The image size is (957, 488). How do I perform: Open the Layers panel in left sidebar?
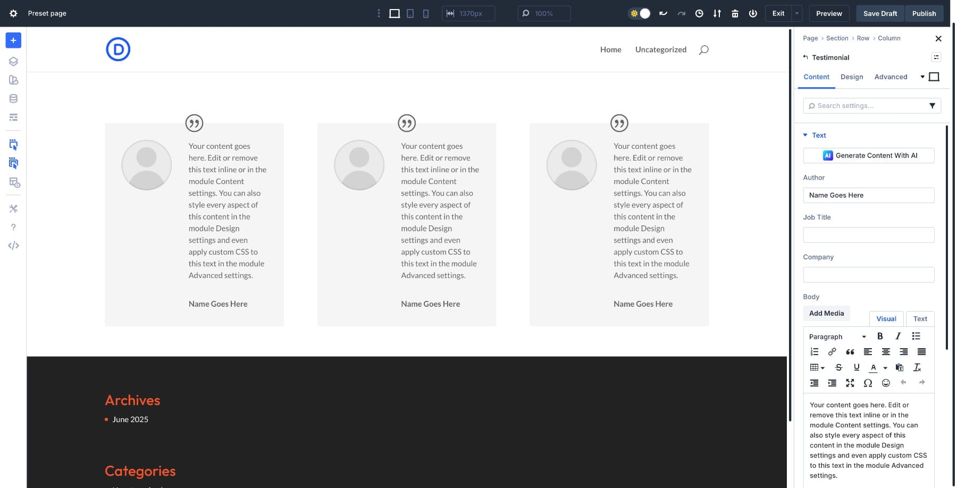pos(13,62)
